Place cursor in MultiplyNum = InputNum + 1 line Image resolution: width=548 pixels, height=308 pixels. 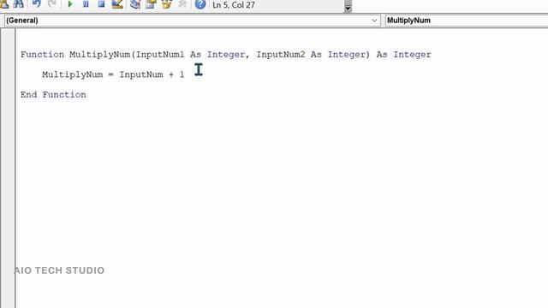[x=113, y=74]
